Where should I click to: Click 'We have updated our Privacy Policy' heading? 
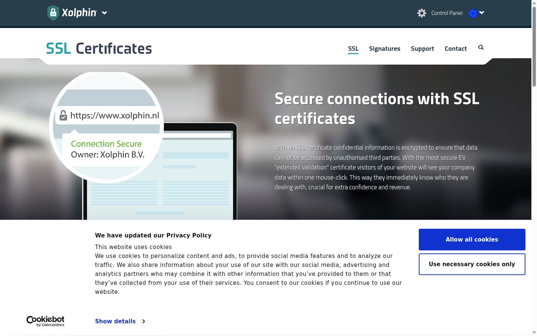[x=153, y=236]
